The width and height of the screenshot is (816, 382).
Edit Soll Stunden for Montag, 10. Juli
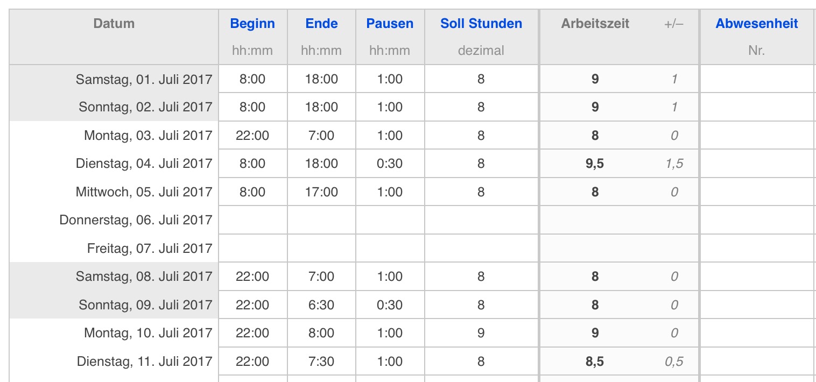481,333
